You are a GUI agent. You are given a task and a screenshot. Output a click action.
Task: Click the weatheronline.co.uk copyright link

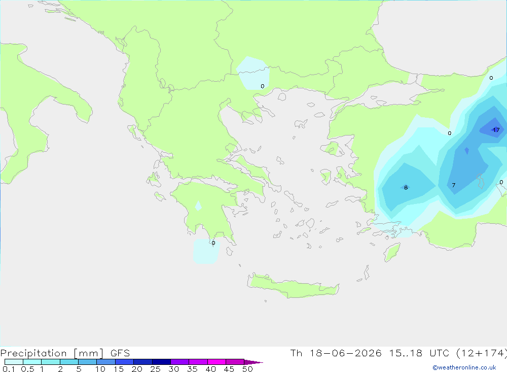[464, 367]
